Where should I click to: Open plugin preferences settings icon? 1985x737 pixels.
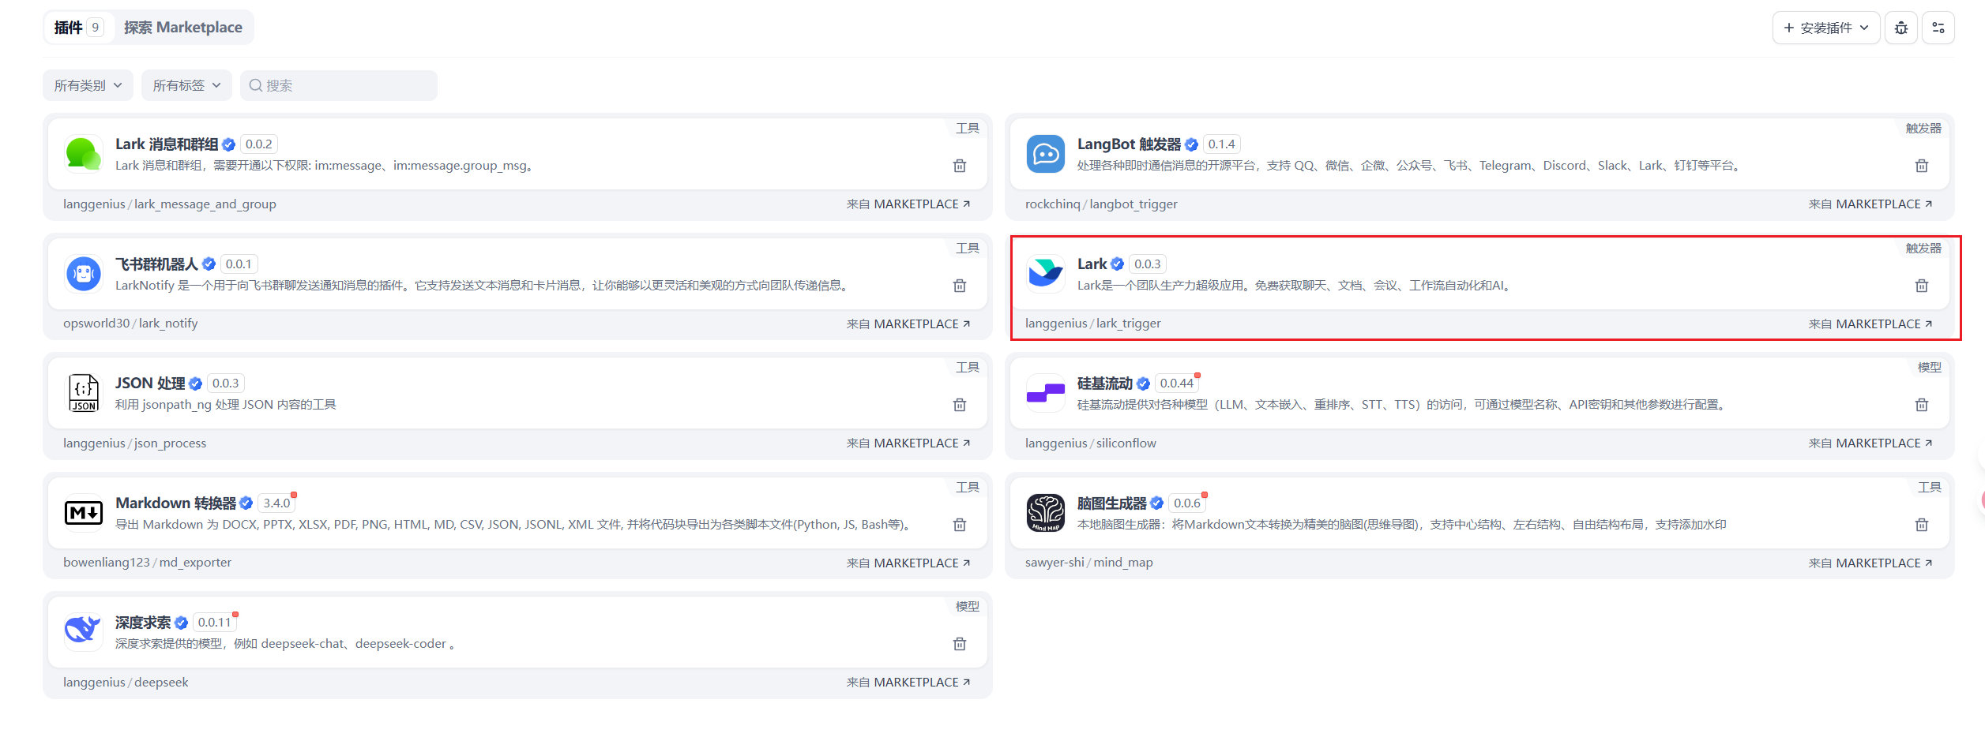click(1938, 28)
